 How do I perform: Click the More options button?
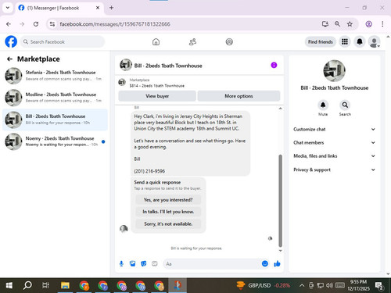pyautogui.click(x=239, y=96)
